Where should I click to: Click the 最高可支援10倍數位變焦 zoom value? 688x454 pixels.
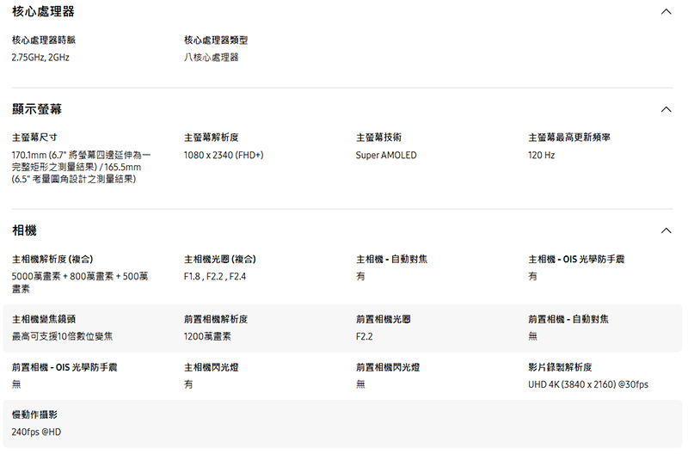(x=62, y=337)
